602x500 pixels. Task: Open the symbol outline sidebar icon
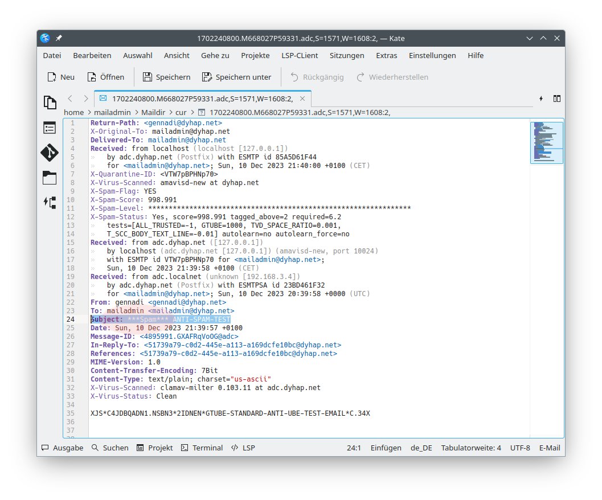50,128
